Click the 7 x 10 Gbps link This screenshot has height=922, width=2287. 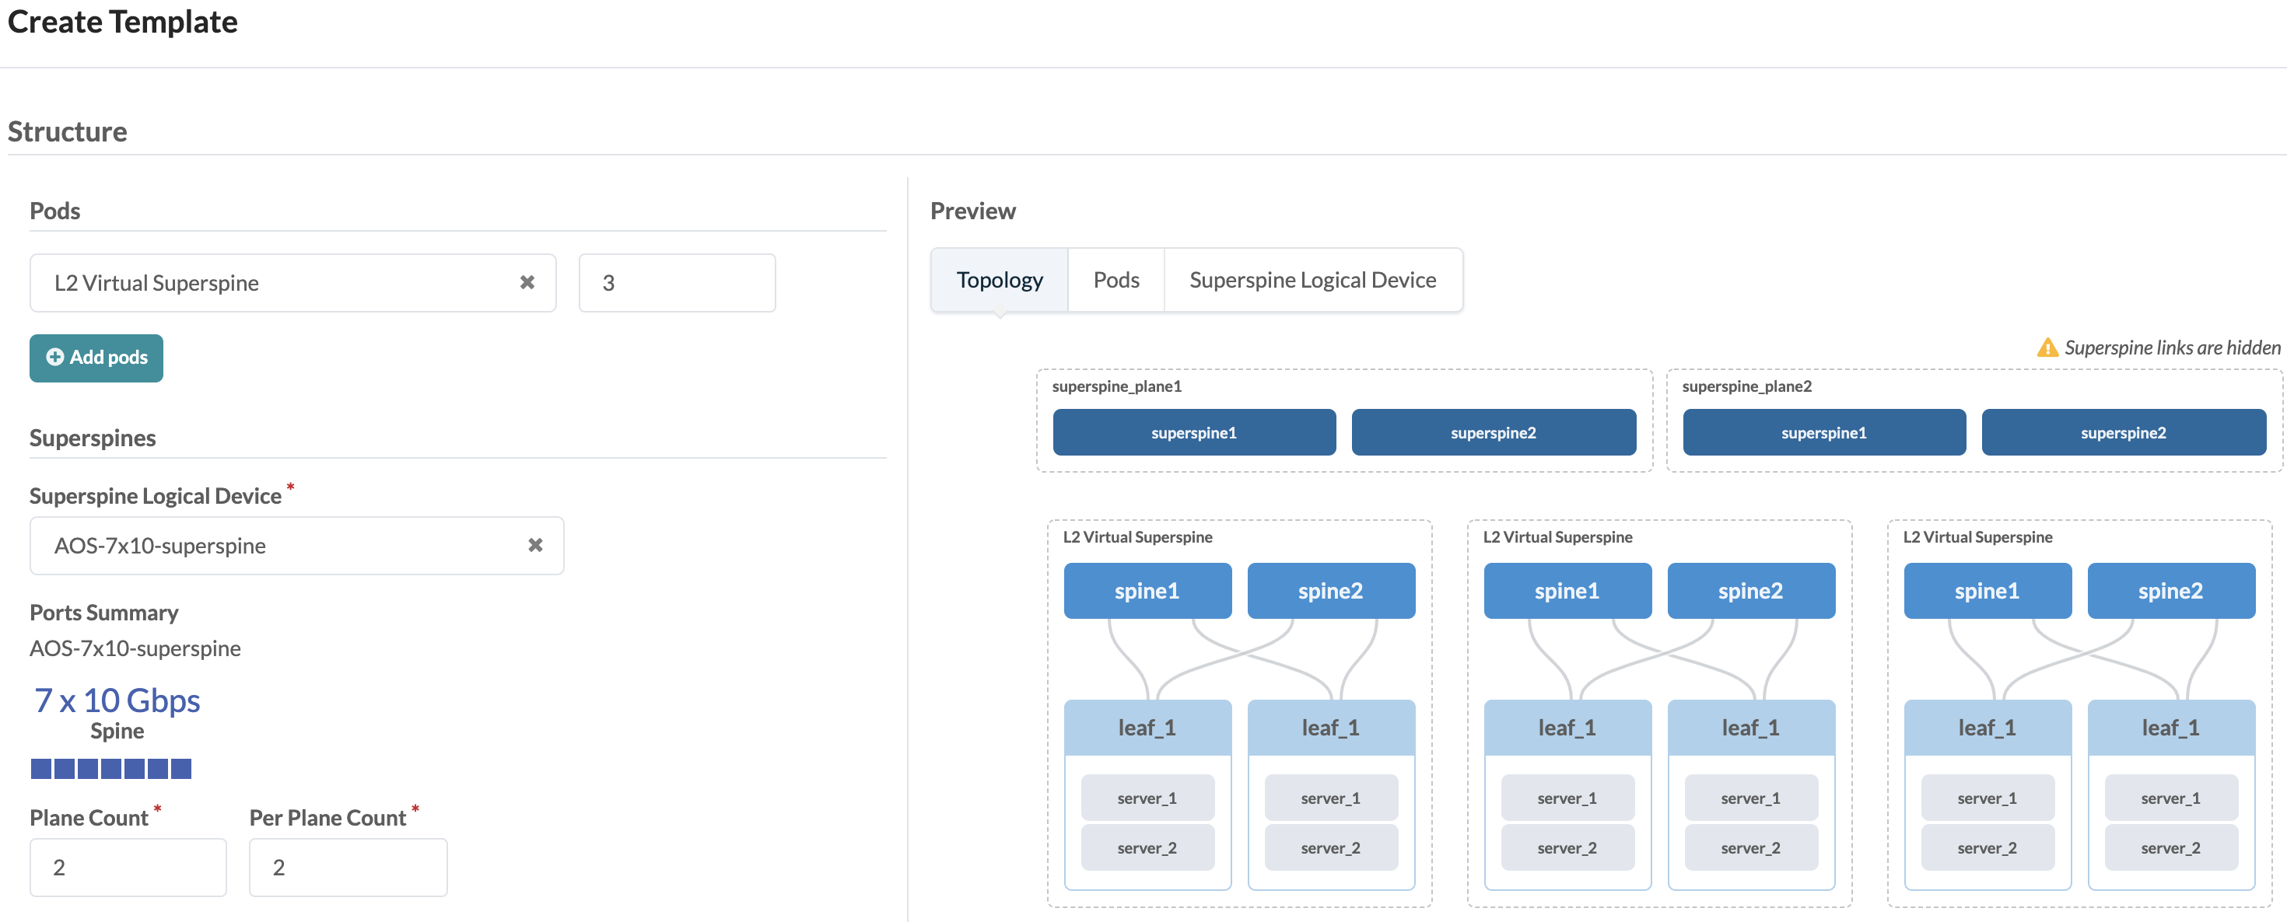pyautogui.click(x=117, y=700)
